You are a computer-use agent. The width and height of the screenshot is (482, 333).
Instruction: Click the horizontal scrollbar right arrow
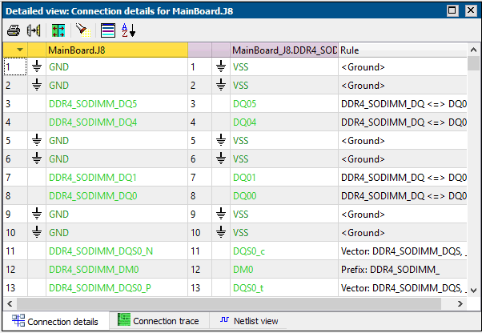(461, 304)
